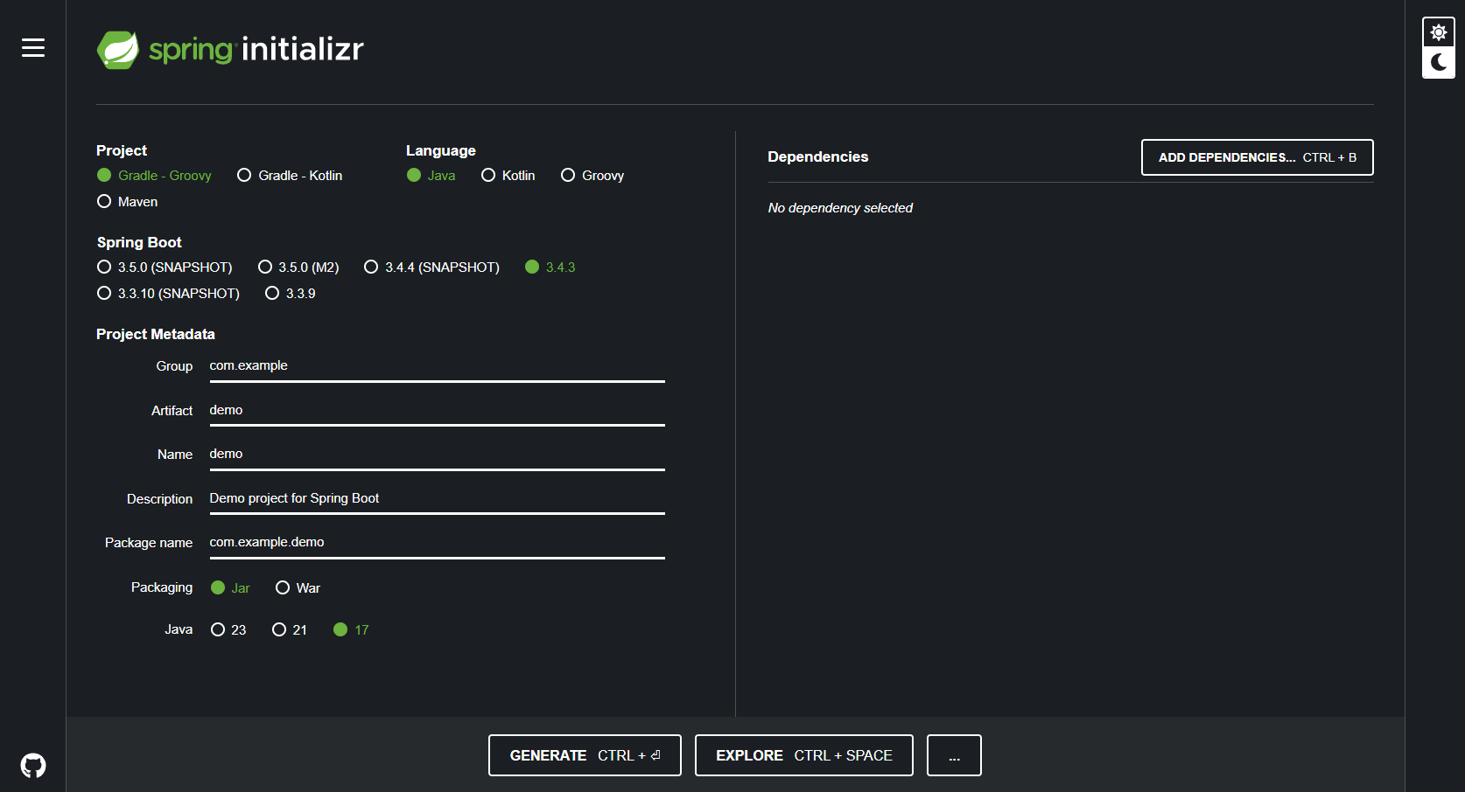
Task: Click the 'No dependency selected' text
Action: [x=840, y=208]
